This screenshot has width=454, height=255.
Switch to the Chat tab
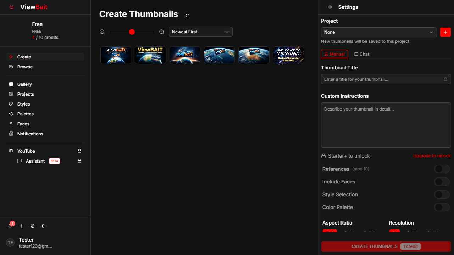pyautogui.click(x=361, y=54)
